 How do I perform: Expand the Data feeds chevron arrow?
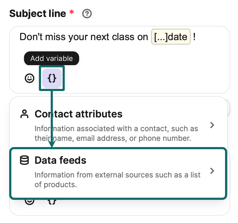pos(212,171)
